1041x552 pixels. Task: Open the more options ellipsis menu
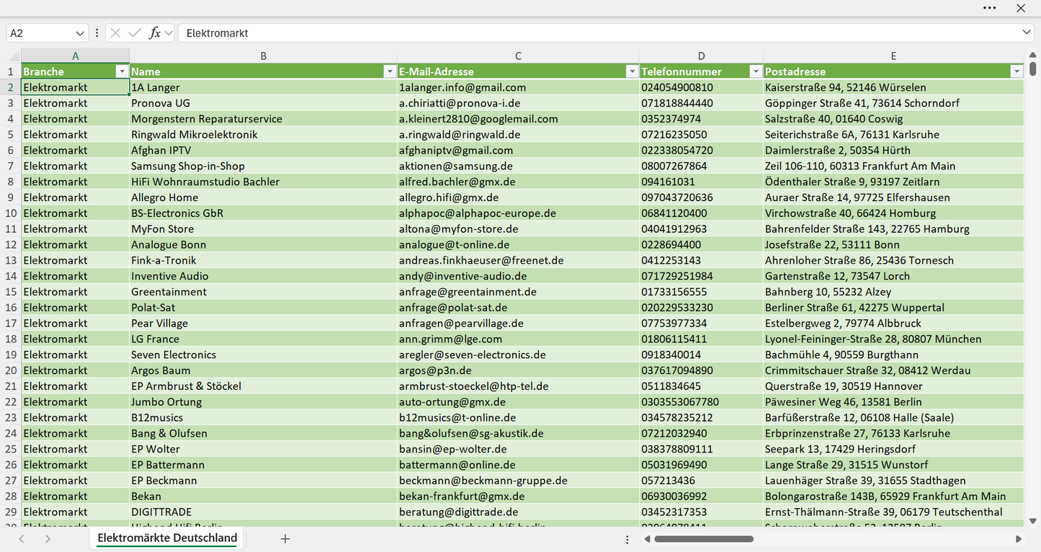989,8
